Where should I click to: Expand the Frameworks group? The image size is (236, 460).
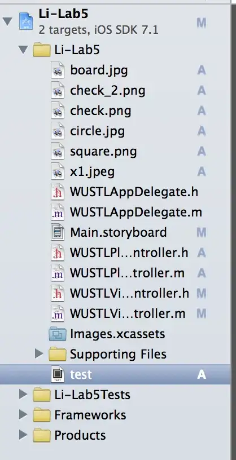pyautogui.click(x=23, y=414)
